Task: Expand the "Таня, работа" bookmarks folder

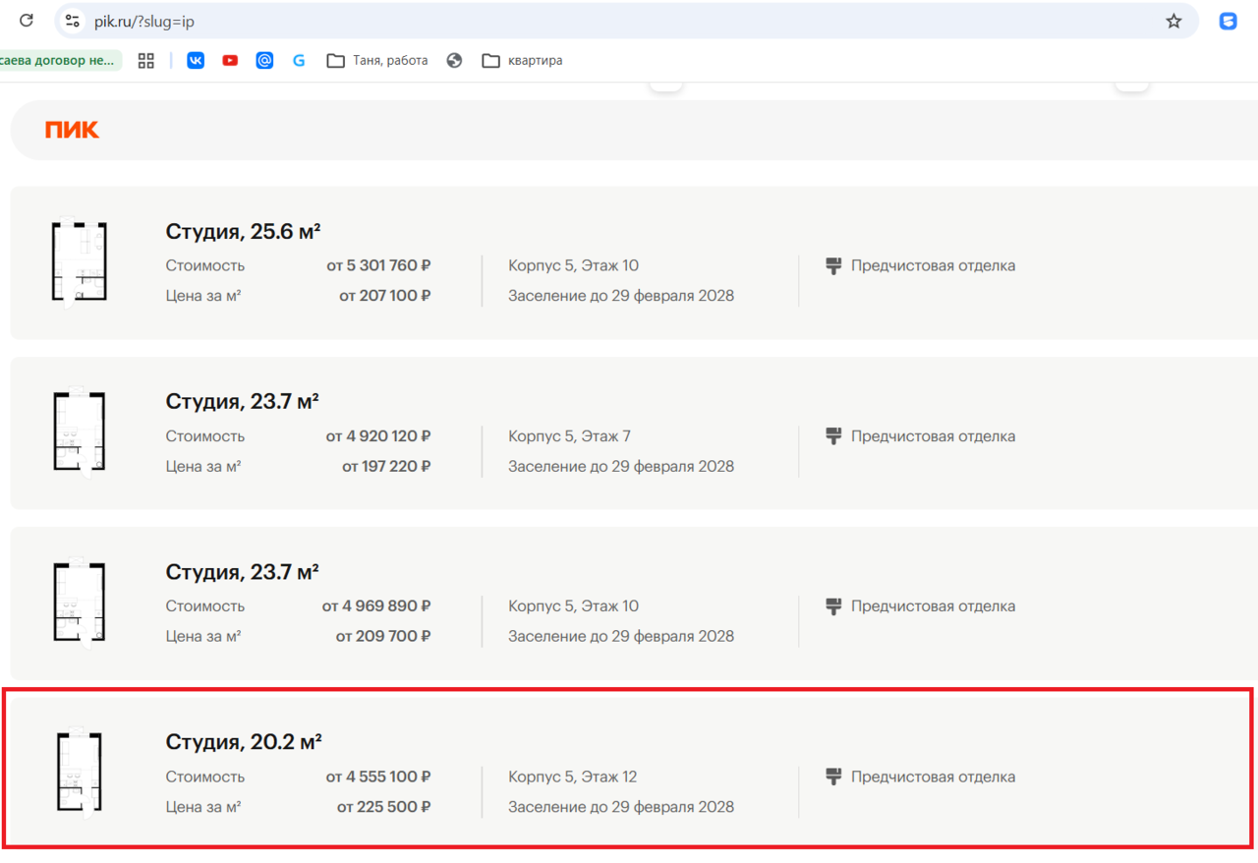Action: [377, 61]
